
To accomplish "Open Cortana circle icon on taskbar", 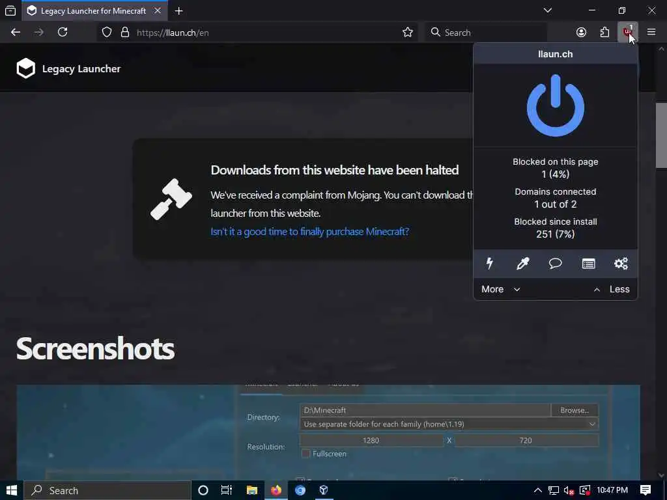I will pos(203,490).
